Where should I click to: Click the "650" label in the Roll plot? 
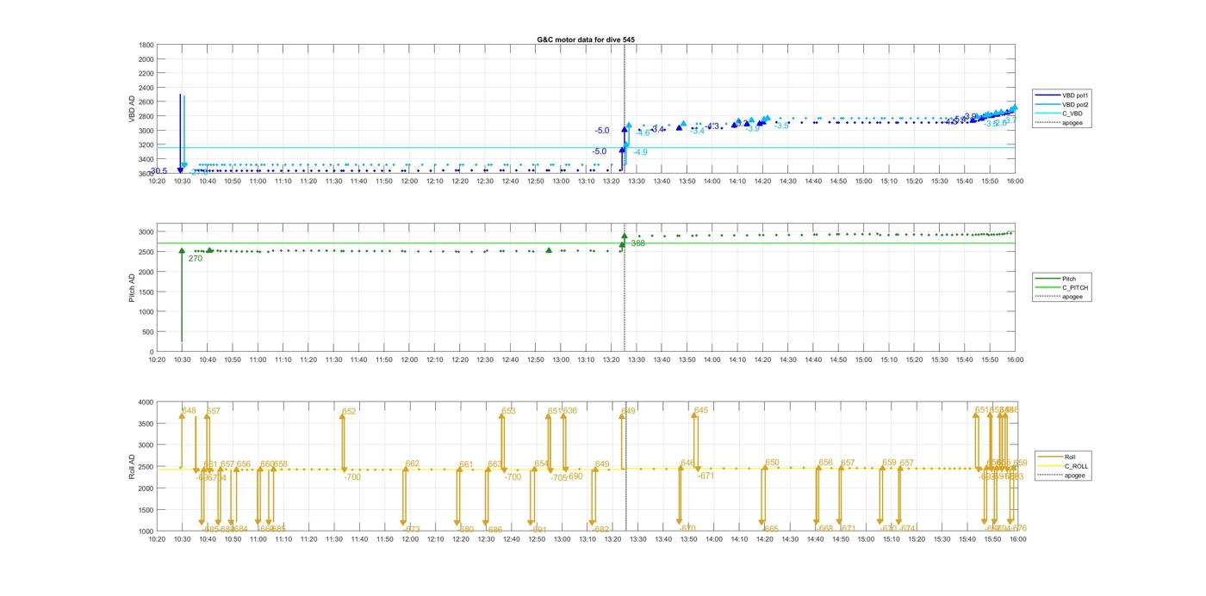772,463
